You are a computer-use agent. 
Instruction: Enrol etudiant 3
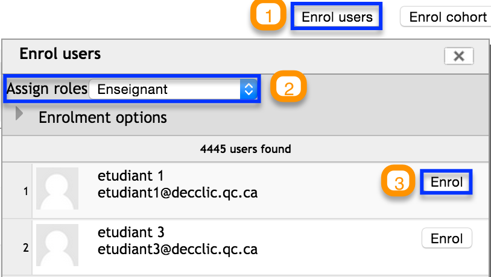(446, 238)
